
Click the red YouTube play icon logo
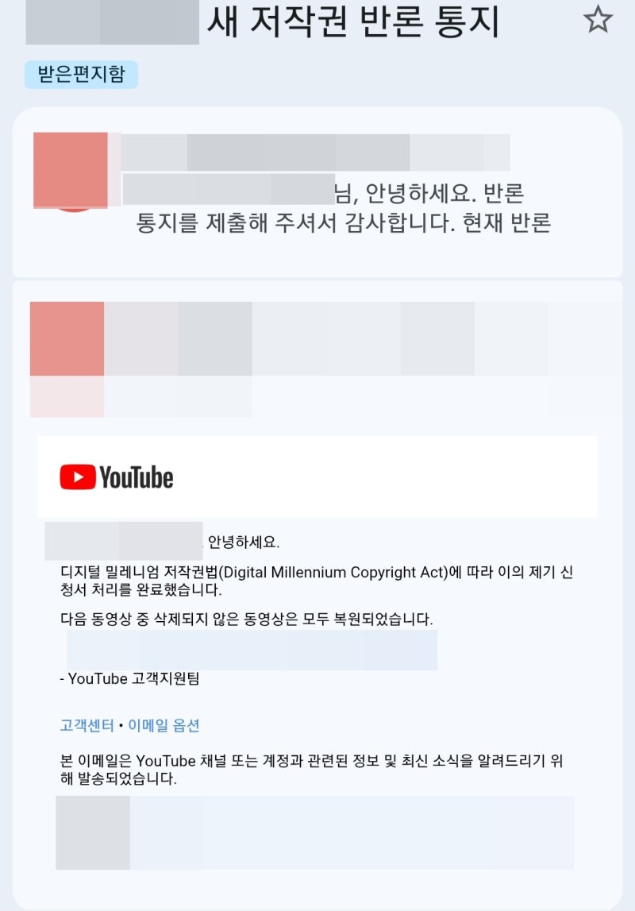[78, 477]
